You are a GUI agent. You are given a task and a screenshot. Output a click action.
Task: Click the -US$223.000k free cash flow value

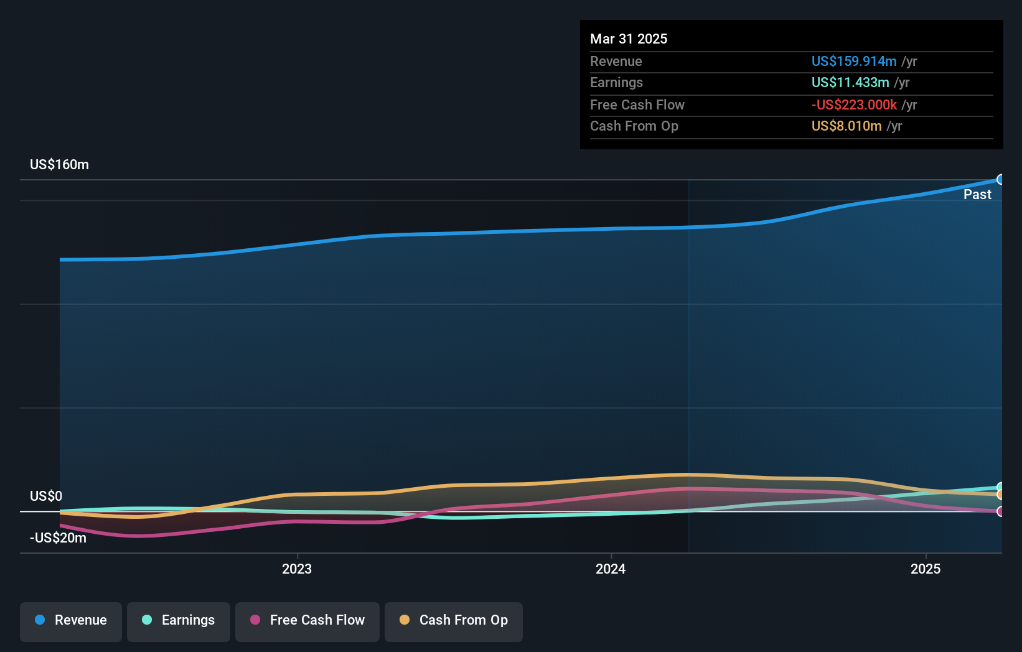[854, 105]
